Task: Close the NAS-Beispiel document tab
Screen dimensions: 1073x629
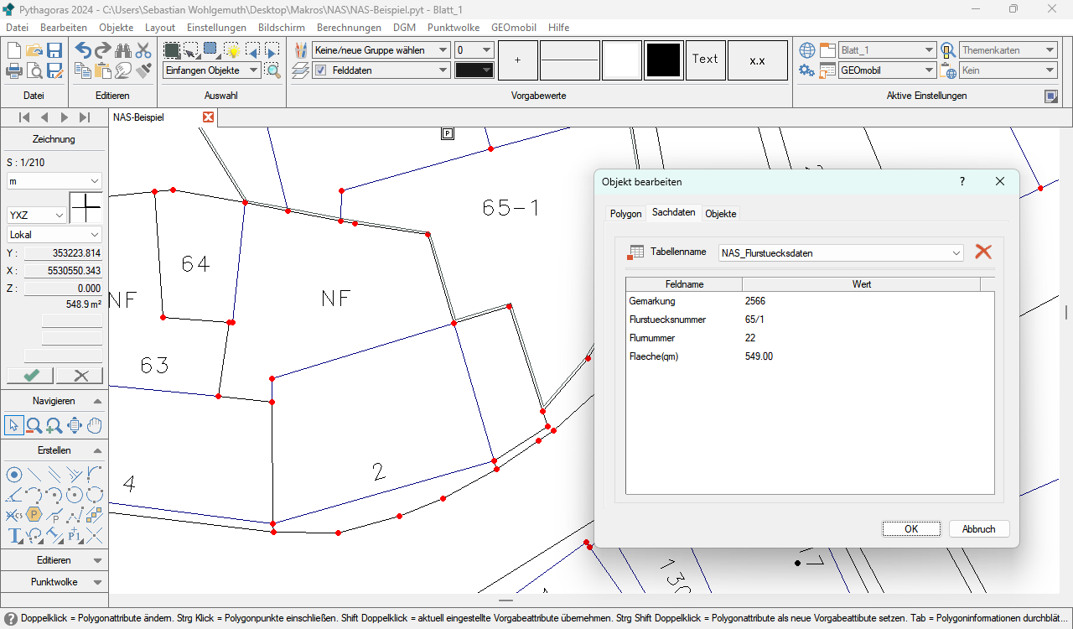Action: (x=209, y=117)
